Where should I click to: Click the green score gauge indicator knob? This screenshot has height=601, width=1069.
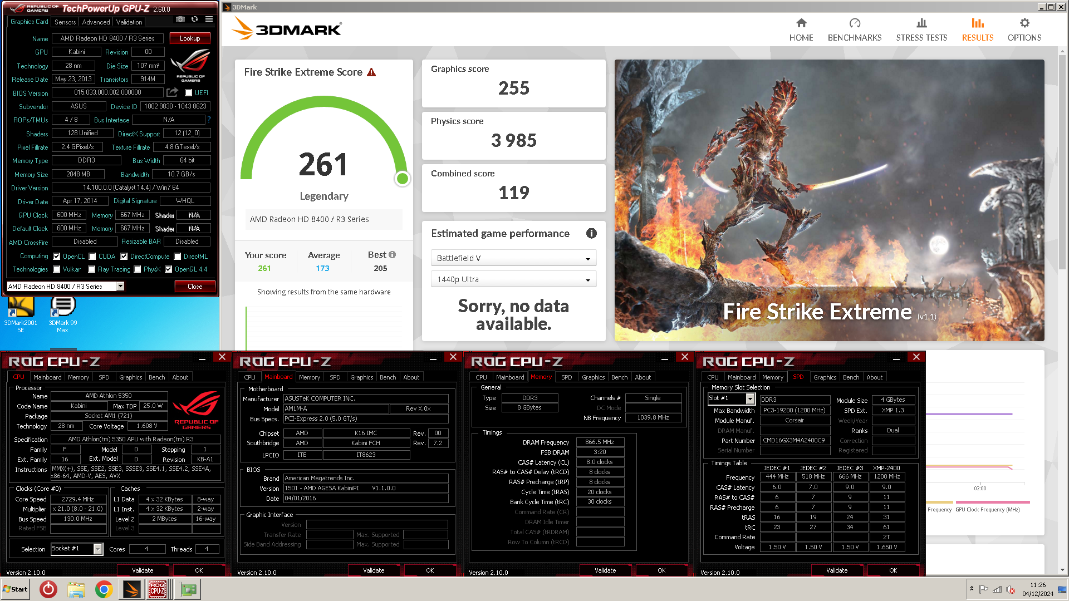(403, 179)
